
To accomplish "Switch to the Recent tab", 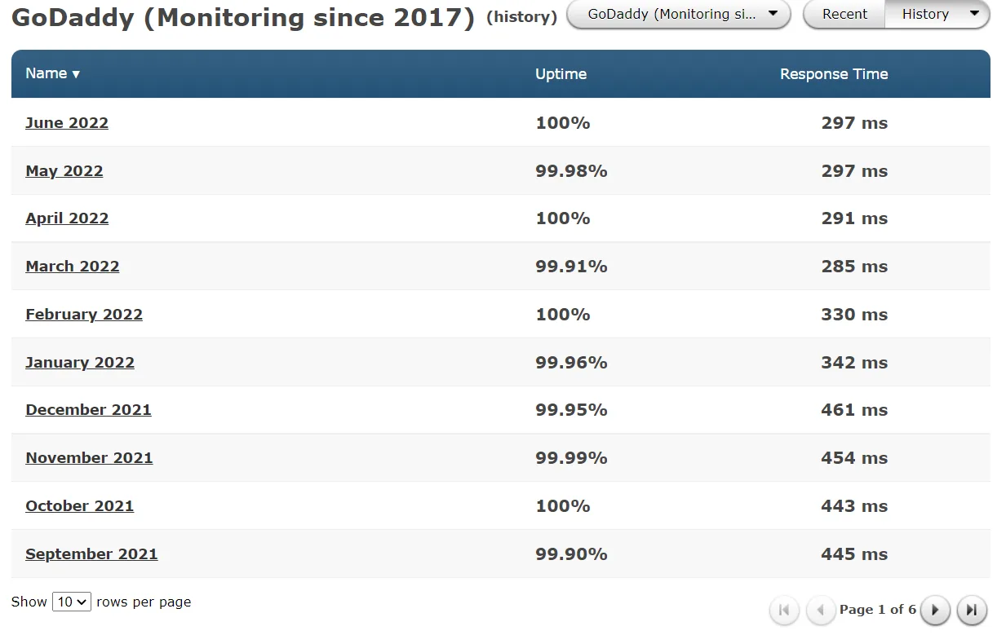I will pos(844,15).
